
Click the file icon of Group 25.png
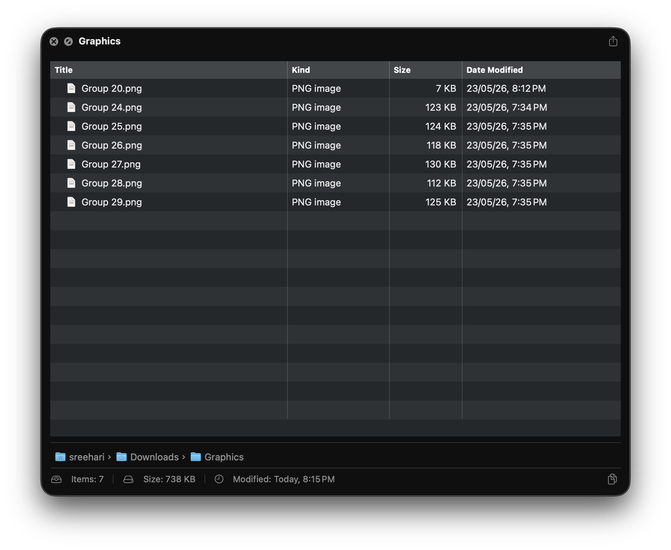coord(71,126)
